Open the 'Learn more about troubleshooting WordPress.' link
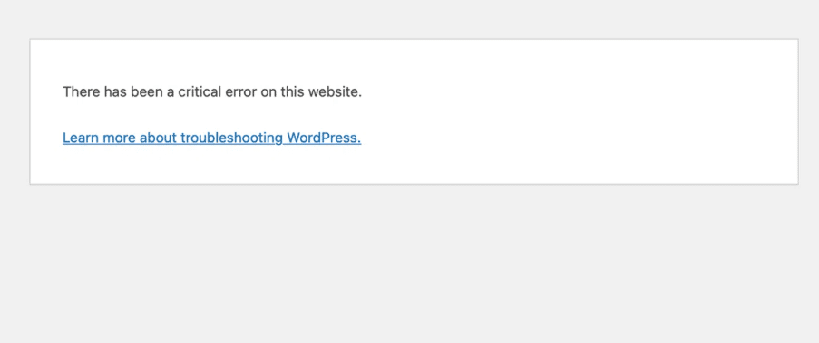 pyautogui.click(x=211, y=138)
